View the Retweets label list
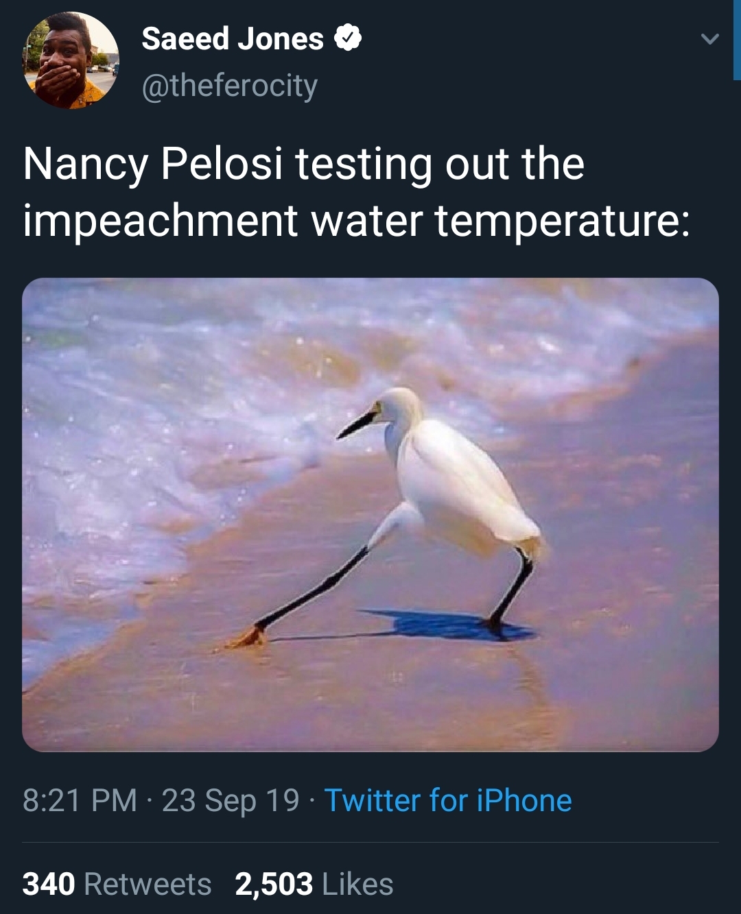The width and height of the screenshot is (741, 914). tap(148, 884)
